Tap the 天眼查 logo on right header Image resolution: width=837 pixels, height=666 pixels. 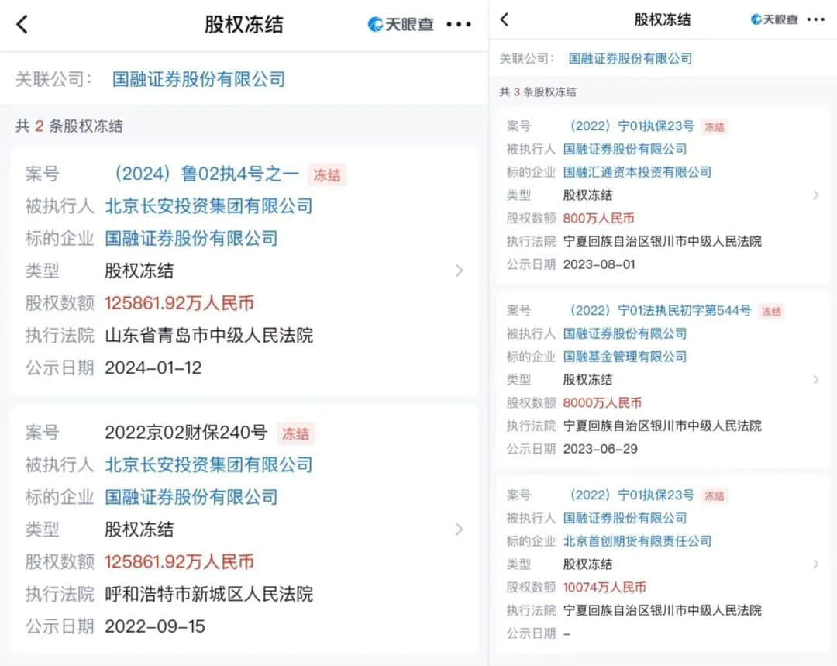(x=774, y=19)
